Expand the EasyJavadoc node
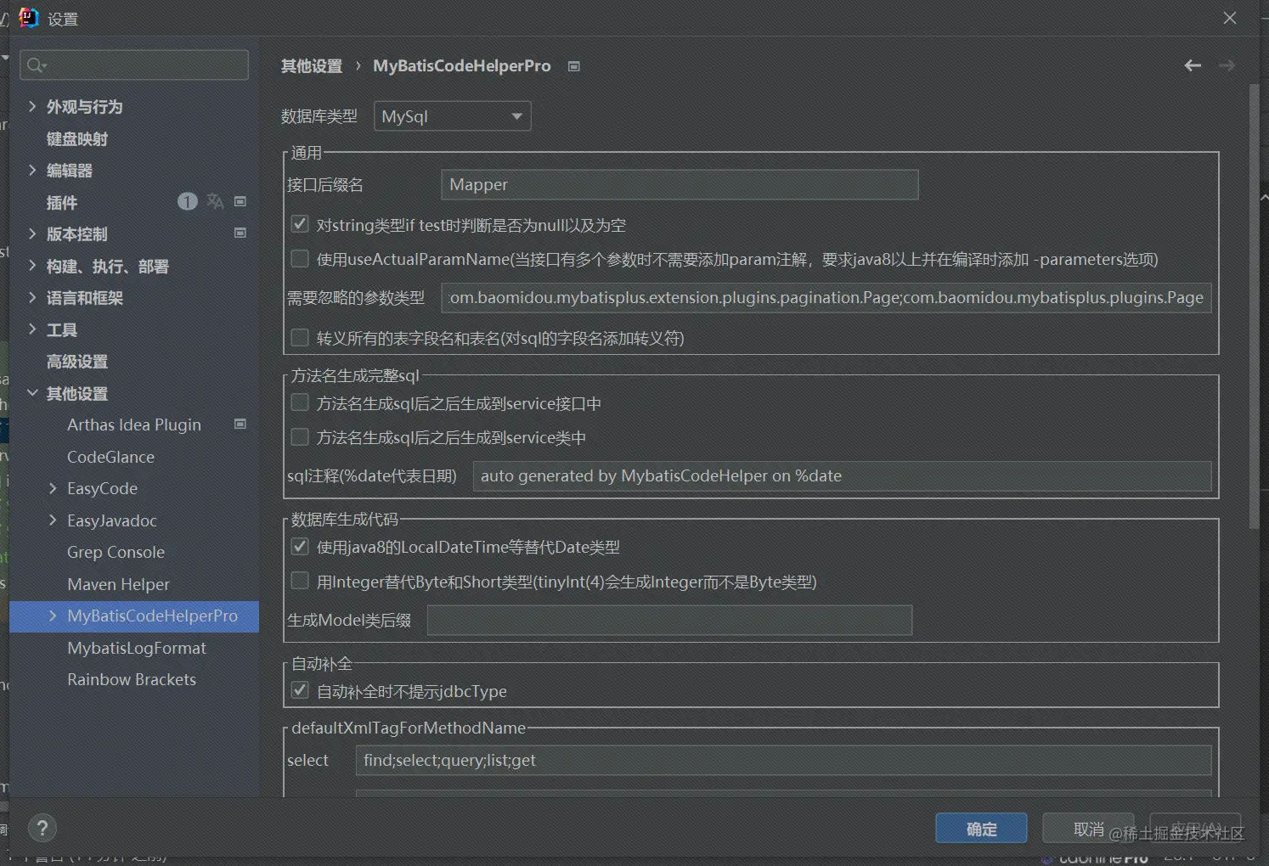 click(53, 520)
